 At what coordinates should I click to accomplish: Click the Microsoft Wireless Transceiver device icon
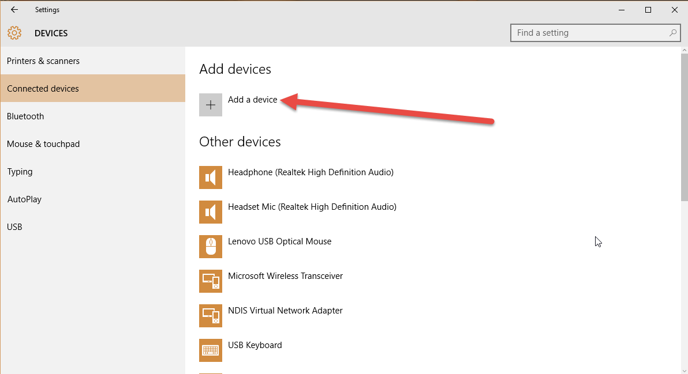[211, 281]
